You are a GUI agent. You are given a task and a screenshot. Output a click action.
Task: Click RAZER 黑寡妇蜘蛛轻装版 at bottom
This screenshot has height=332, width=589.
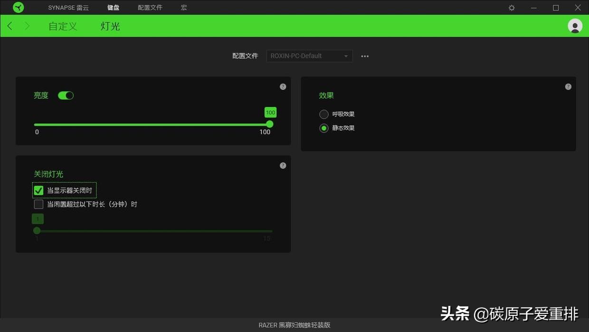tap(294, 325)
